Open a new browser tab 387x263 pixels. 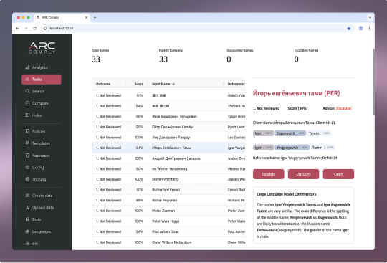(95, 17)
